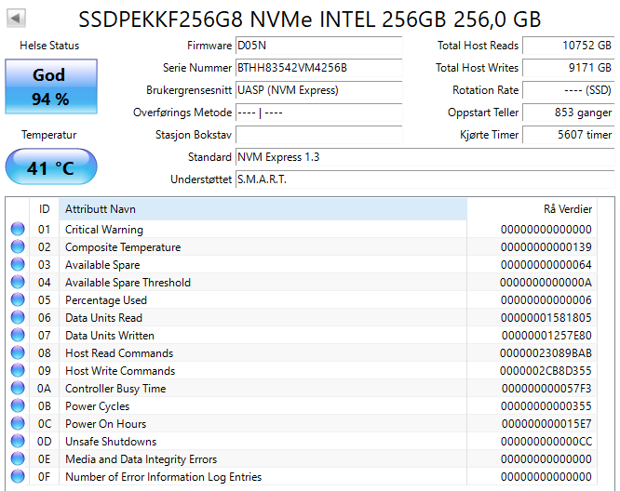Image resolution: width=620 pixels, height=491 pixels.
Task: Click the status orb beside Percentage Used
Action: pos(18,300)
